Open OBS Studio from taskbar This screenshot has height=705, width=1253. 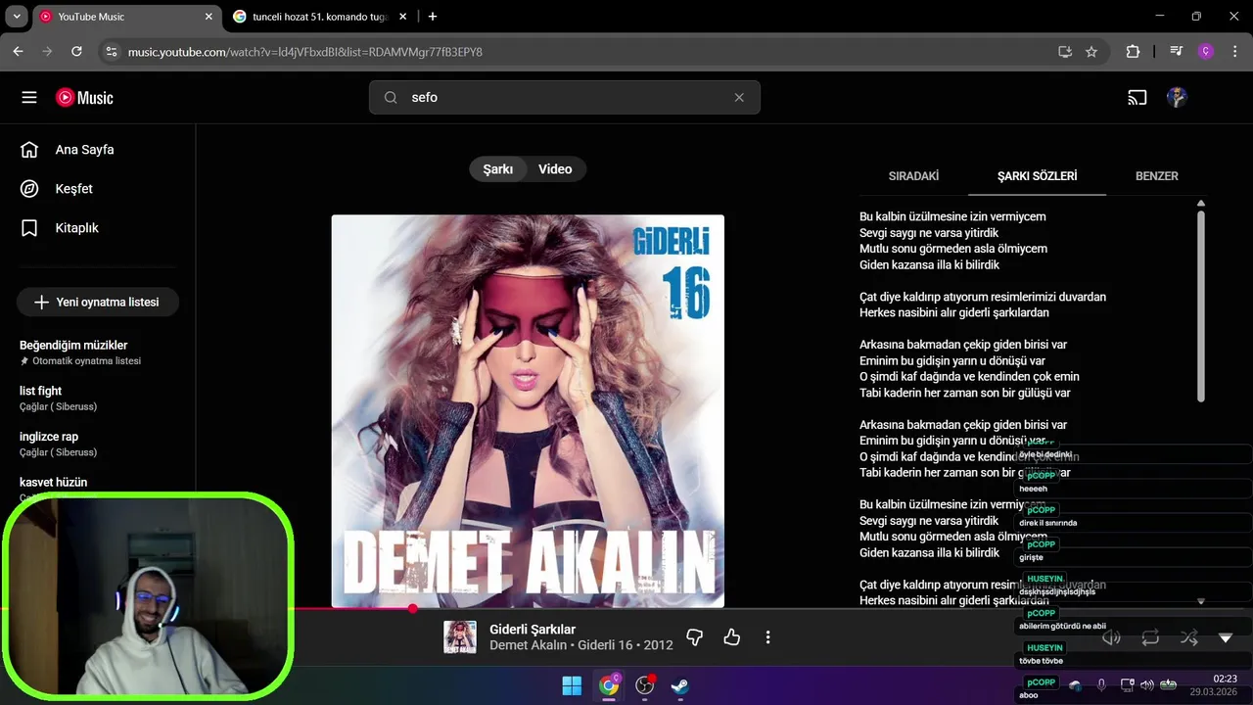[x=644, y=685]
